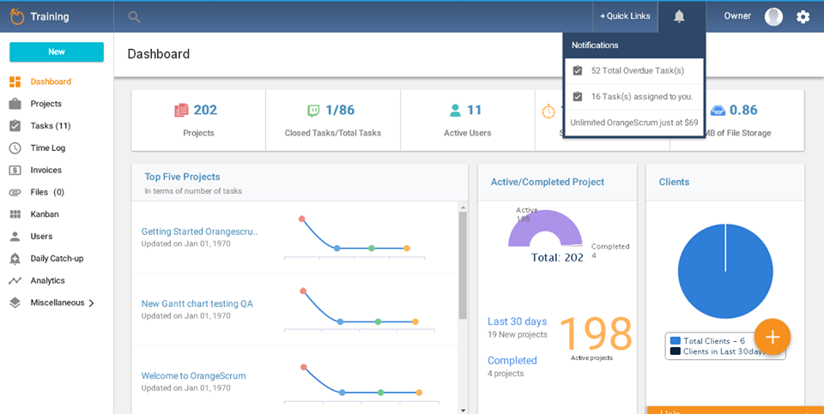Open the settings gear icon

pos(803,16)
